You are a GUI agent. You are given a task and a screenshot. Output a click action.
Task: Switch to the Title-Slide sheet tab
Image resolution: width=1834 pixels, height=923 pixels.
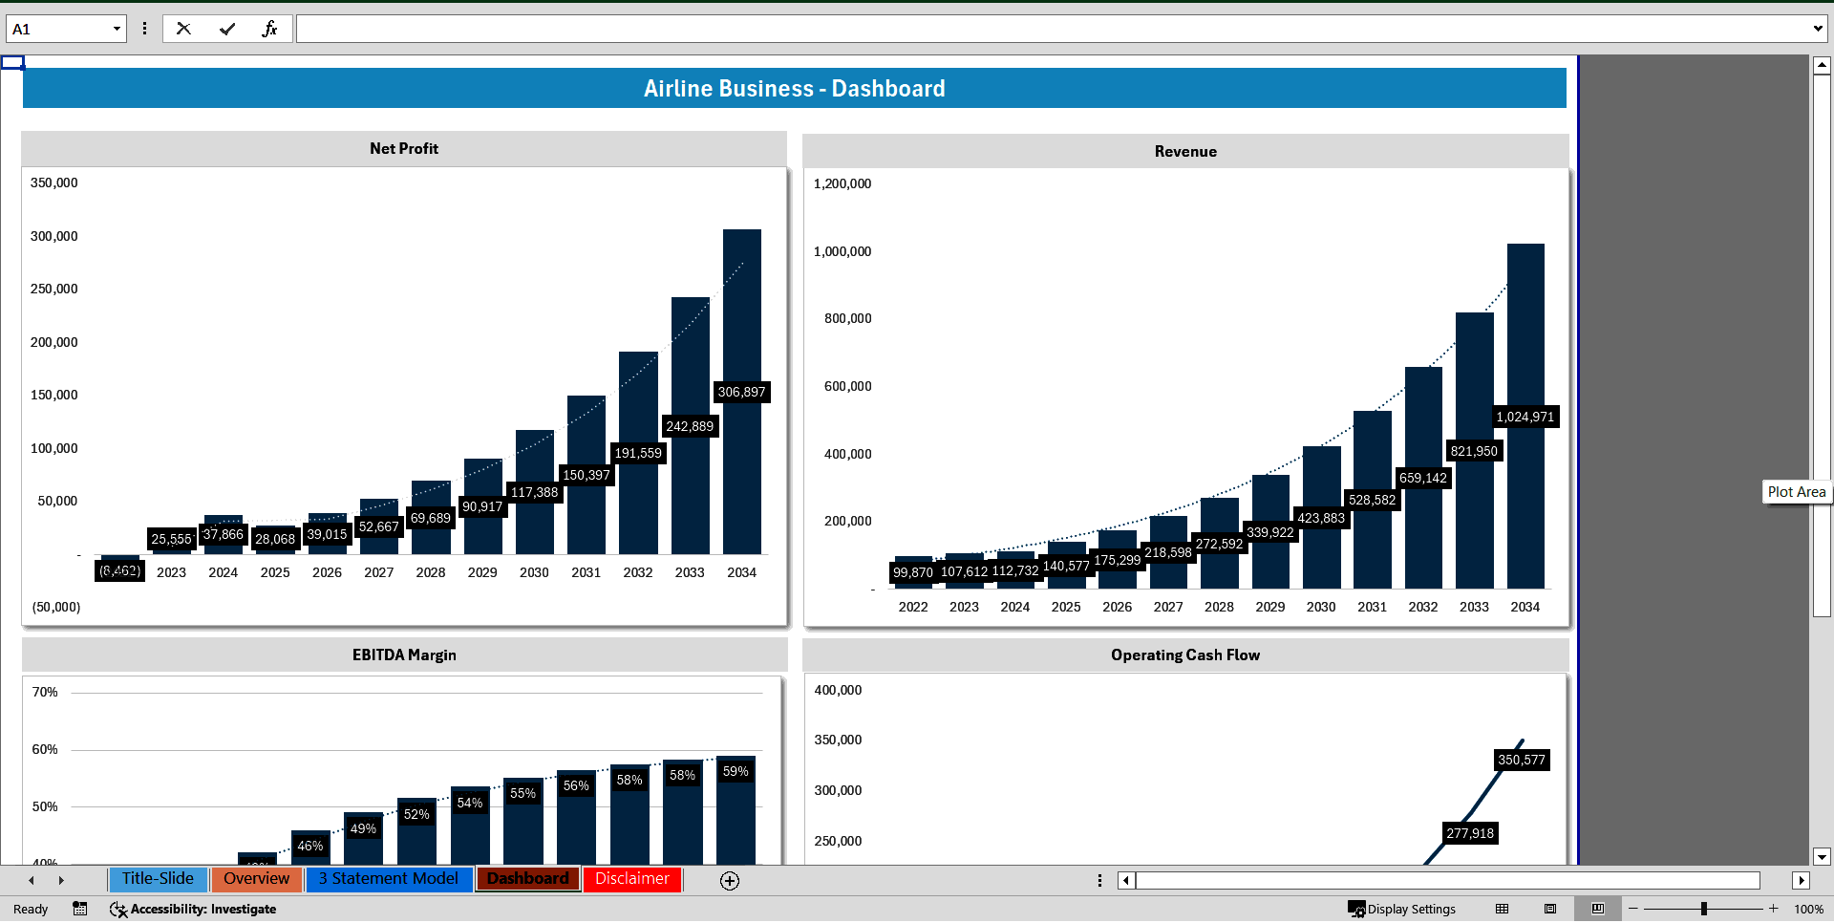158,879
